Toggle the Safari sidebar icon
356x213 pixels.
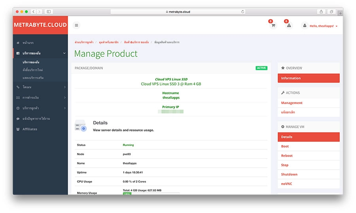[48, 12]
